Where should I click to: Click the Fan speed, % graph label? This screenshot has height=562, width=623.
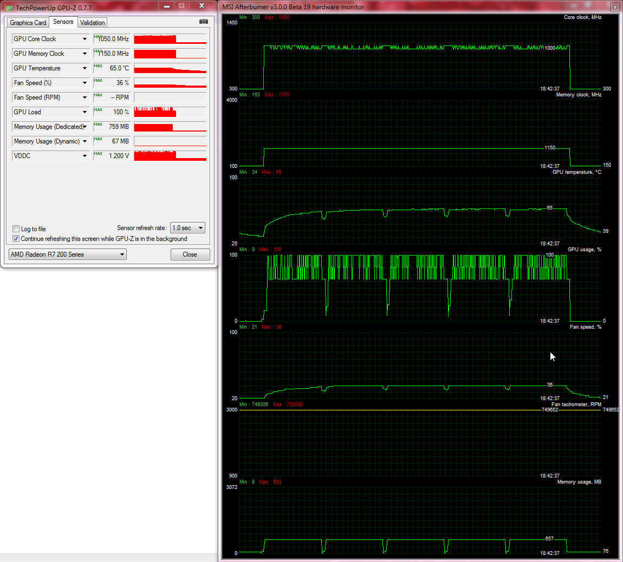tap(585, 327)
